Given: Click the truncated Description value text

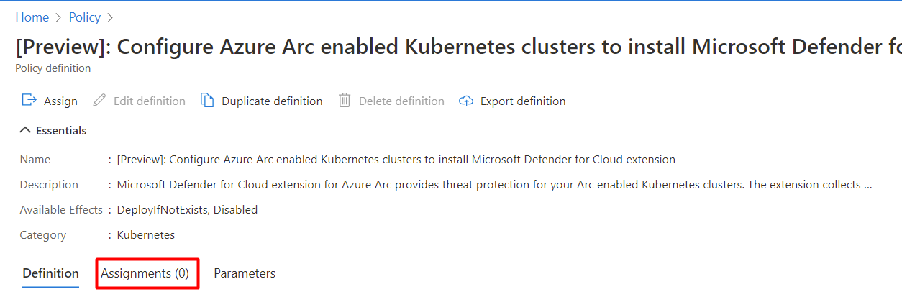Looking at the screenshot, I should 495,185.
